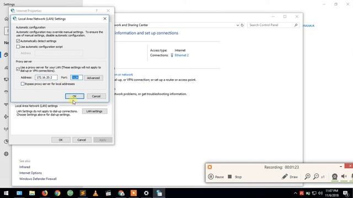Image resolution: width=353 pixels, height=198 pixels.
Task: Open Windows Defender Firewall link
Action: click(x=38, y=179)
